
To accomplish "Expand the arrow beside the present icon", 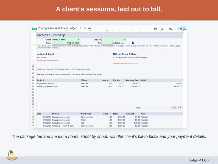I will point(174,29).
